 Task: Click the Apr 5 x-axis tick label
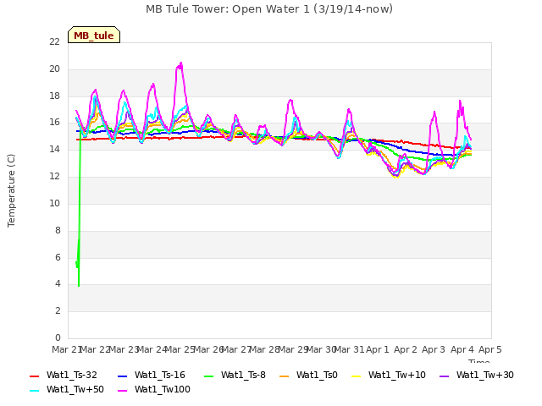click(x=490, y=349)
